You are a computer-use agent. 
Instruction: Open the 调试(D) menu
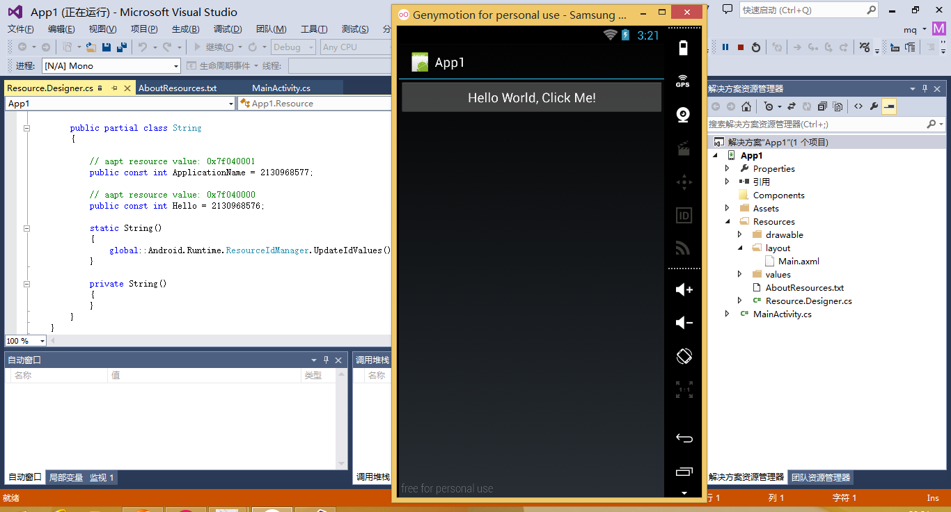tap(228, 29)
